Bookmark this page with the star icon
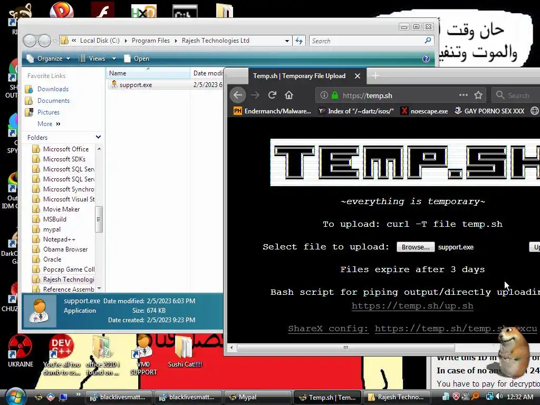 478,95
